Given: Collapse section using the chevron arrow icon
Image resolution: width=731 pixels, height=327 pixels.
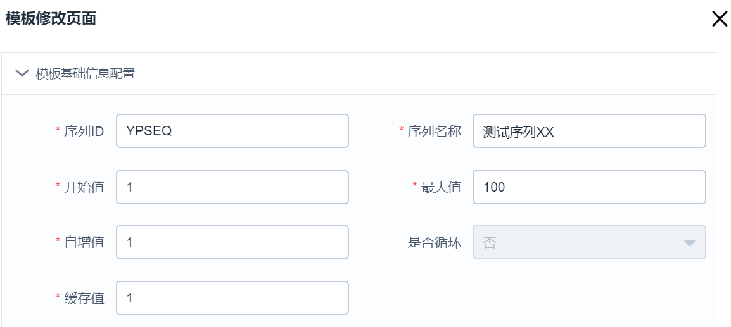Looking at the screenshot, I should 22,73.
